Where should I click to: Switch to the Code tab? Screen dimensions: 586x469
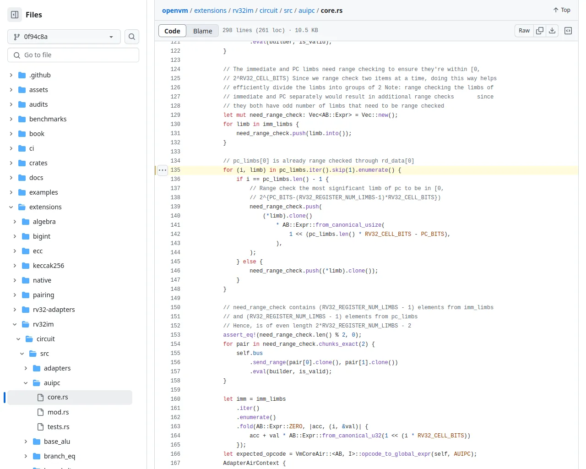coord(172,31)
